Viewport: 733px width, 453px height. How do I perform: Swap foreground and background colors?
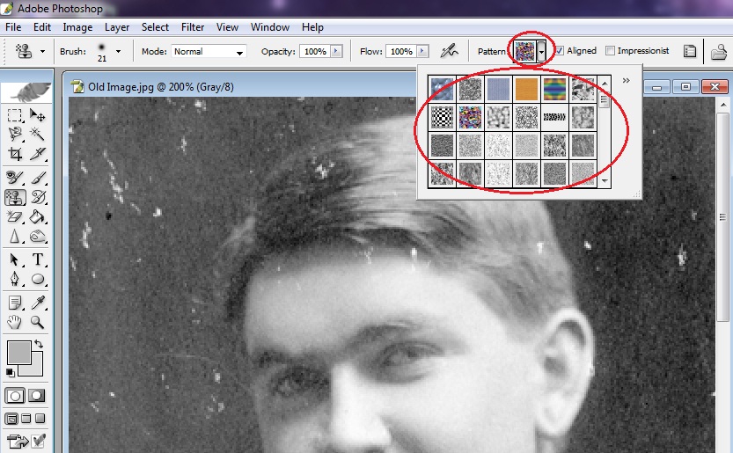click(39, 344)
